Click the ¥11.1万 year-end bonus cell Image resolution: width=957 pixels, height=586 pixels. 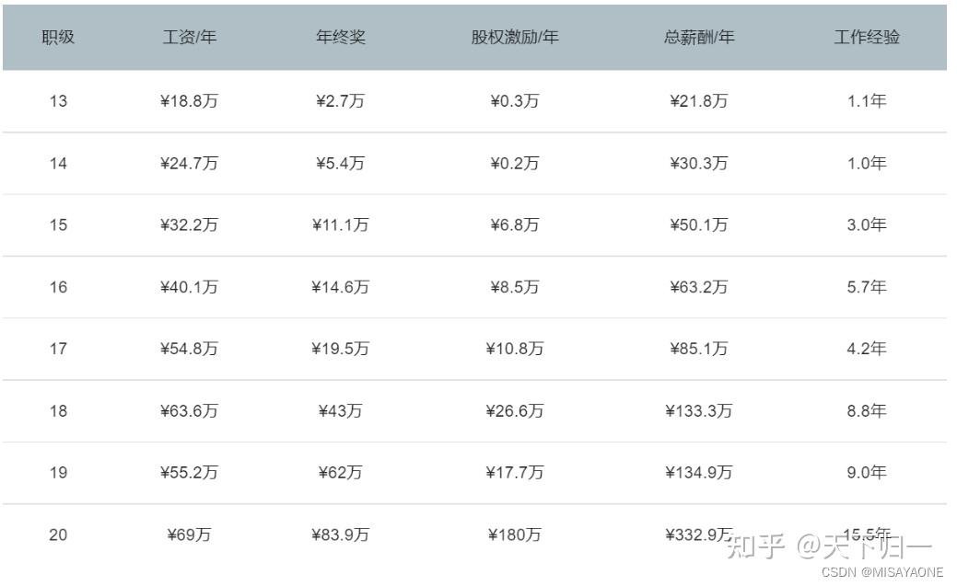pos(341,225)
